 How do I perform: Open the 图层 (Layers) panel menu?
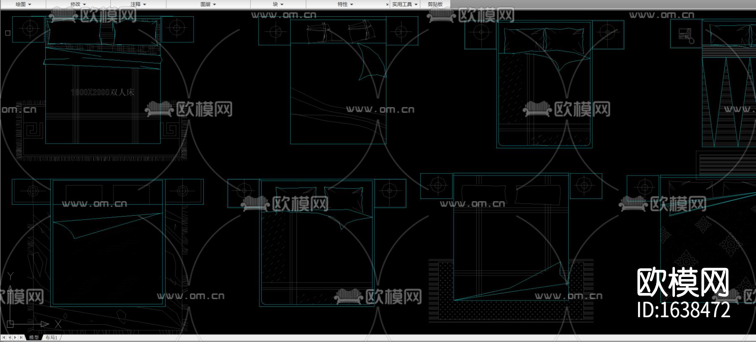(x=208, y=4)
